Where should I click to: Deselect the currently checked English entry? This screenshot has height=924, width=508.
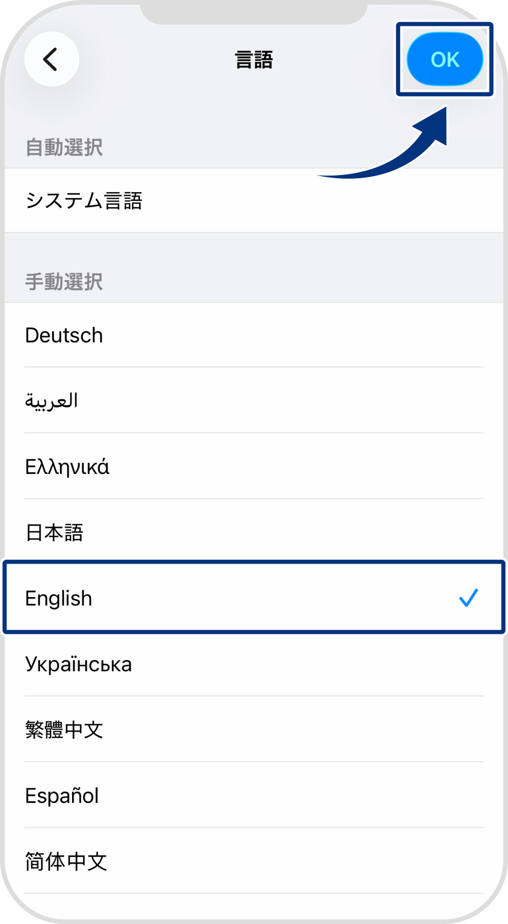coord(469,598)
